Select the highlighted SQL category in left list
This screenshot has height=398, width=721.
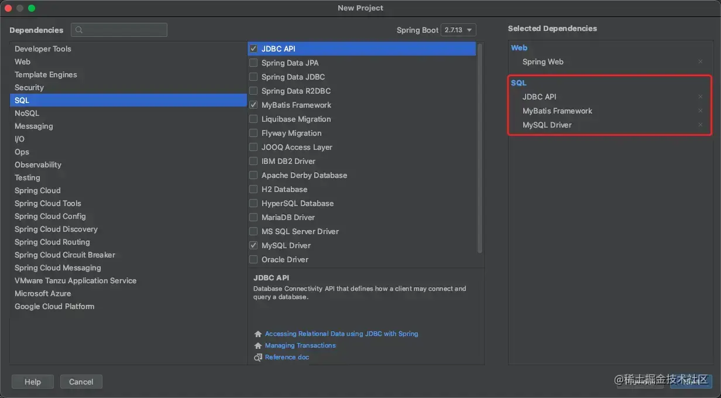(128, 100)
